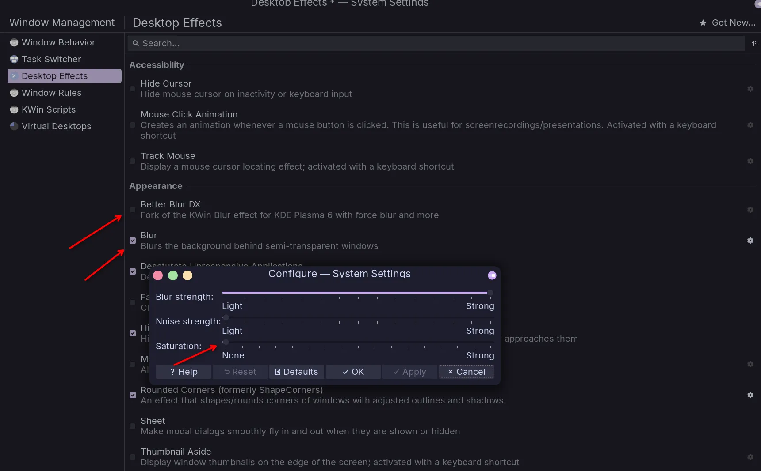Viewport: 761px width, 471px height.
Task: Click Defaults in Configure dialog
Action: pyautogui.click(x=297, y=372)
